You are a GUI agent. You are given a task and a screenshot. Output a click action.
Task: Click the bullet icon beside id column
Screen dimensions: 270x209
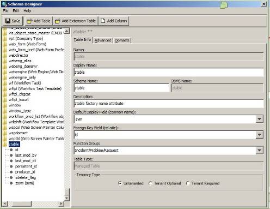point(11,150)
